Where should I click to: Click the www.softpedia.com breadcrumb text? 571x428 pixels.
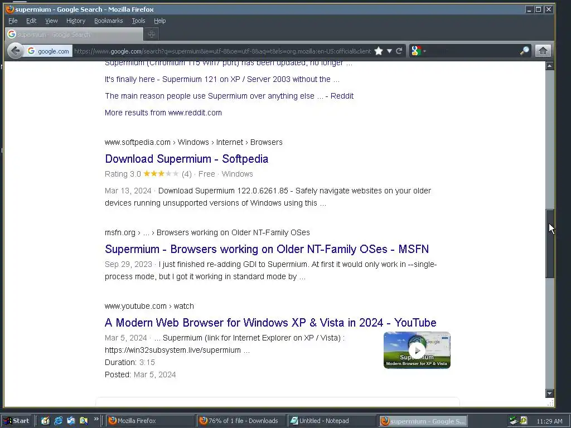[x=138, y=142]
